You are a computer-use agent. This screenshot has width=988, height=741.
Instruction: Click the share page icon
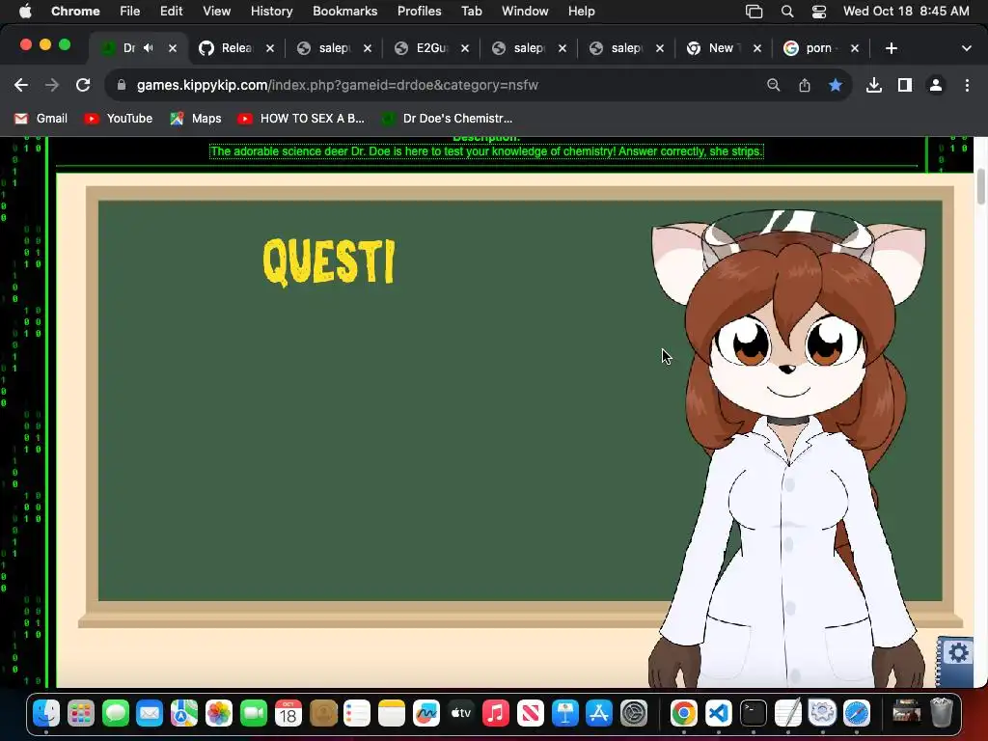[805, 85]
